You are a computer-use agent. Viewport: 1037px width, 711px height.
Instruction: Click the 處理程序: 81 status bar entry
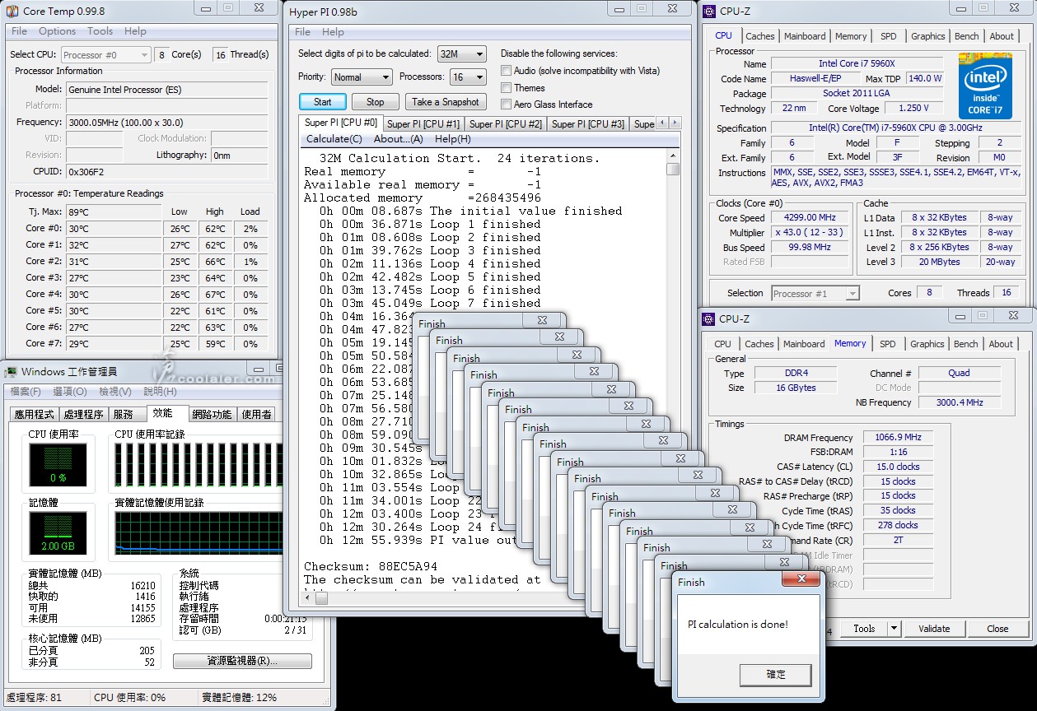pos(34,697)
